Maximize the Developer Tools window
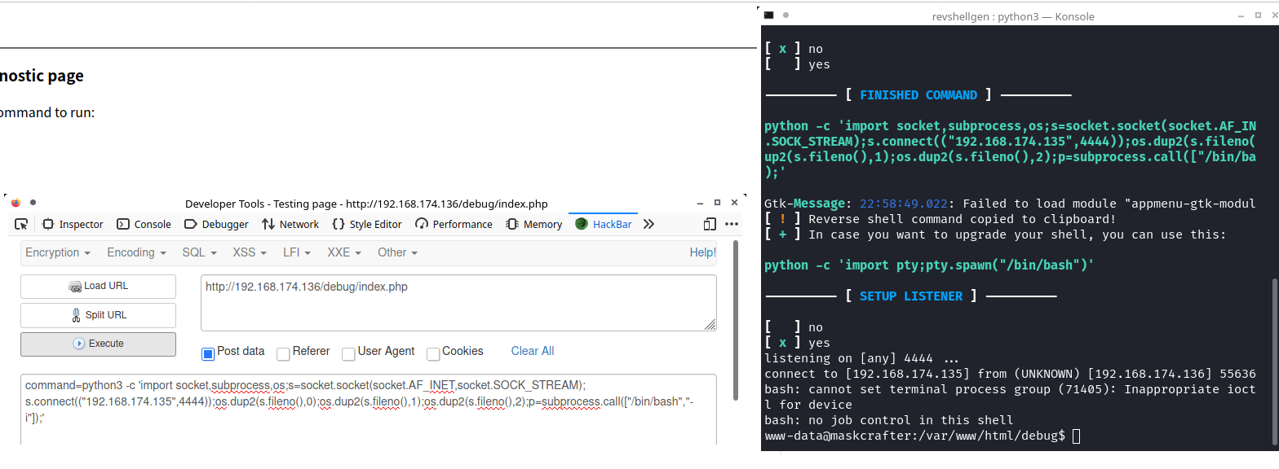The height and width of the screenshot is (469, 1279). (717, 203)
